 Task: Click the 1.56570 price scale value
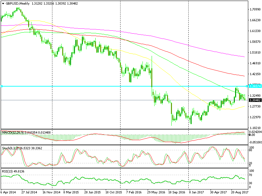255,42
